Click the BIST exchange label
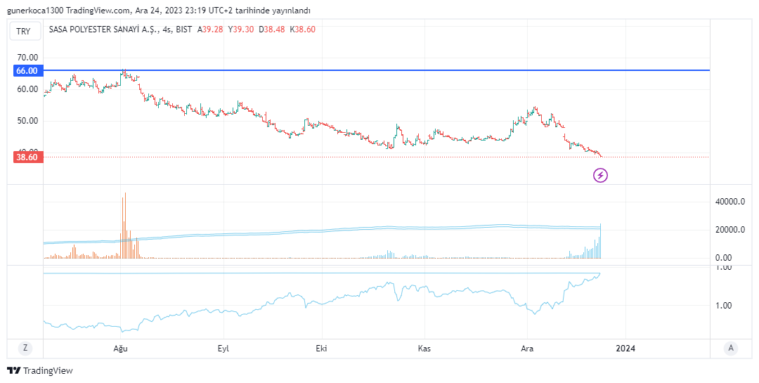The width and height of the screenshot is (759, 383). tap(184, 30)
